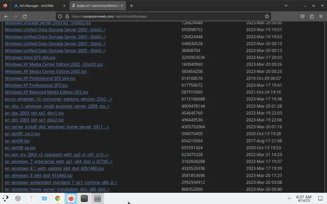Screen dimensions: 327x204
Task: Close the Virt-Manager - ArchWiki tab
Action: (x=64, y=6)
